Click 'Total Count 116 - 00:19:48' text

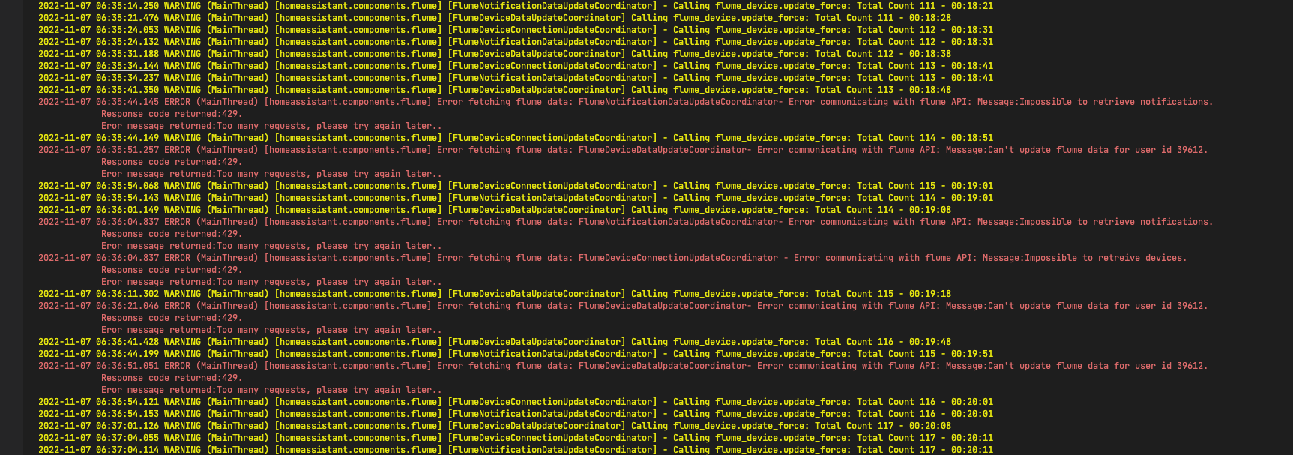[x=883, y=342]
